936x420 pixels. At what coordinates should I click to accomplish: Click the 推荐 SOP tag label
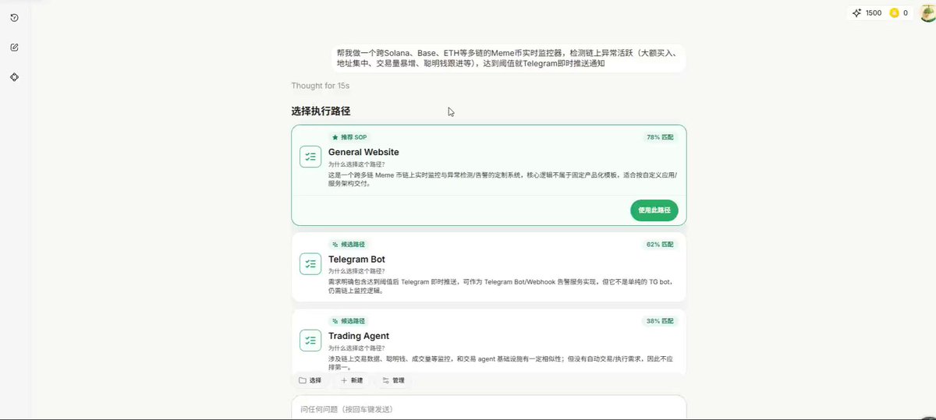click(x=349, y=137)
